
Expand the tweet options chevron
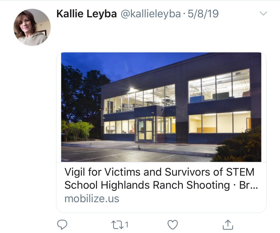click(x=264, y=14)
